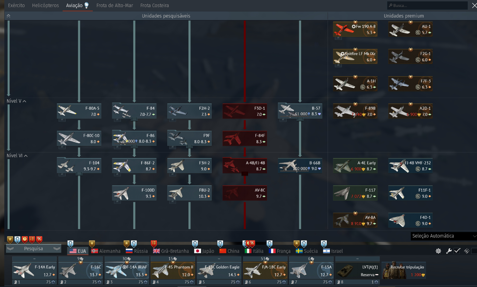The image size is (477, 287).
Task: Expand the A-4B/FJ-4B aircraft group
Action: click(x=245, y=173)
